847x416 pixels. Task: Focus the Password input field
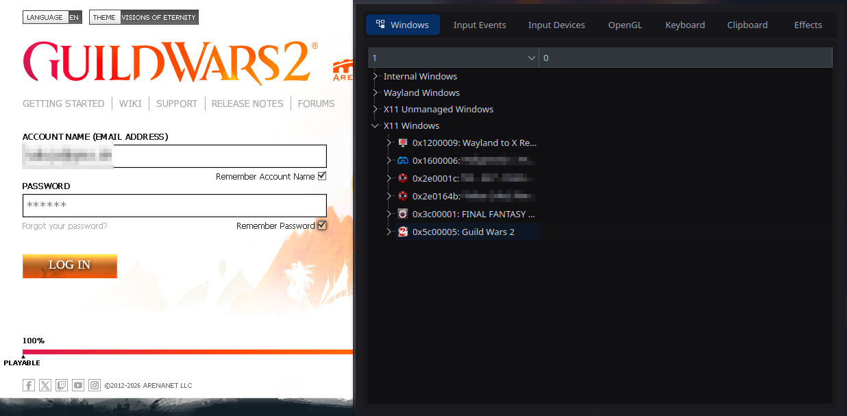(x=175, y=206)
